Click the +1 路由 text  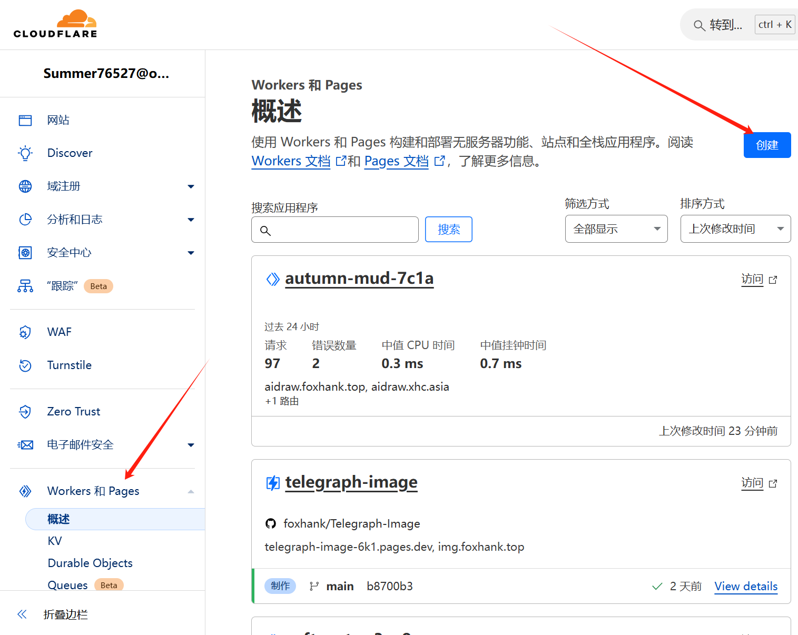pyautogui.click(x=282, y=401)
